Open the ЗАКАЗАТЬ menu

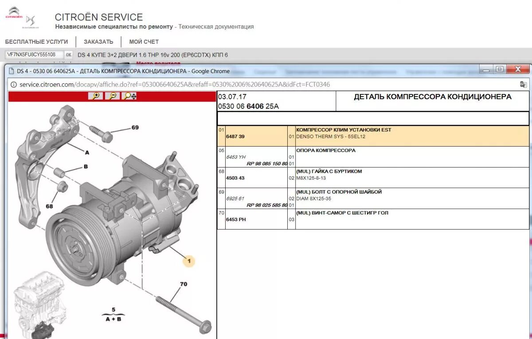[98, 42]
